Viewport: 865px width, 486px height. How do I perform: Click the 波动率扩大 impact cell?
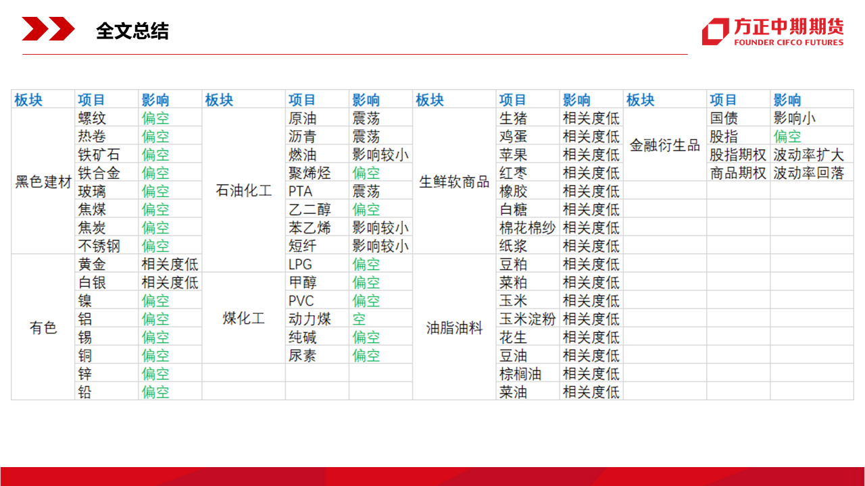coord(812,155)
